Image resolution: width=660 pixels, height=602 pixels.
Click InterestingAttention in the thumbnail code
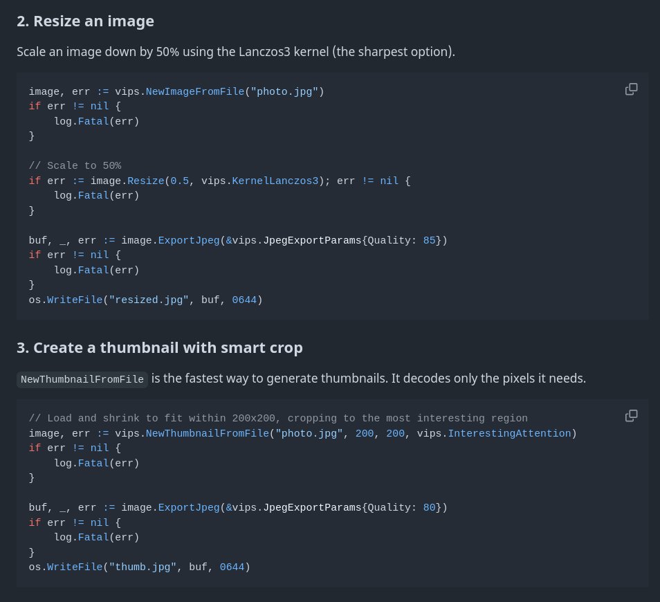click(x=509, y=434)
